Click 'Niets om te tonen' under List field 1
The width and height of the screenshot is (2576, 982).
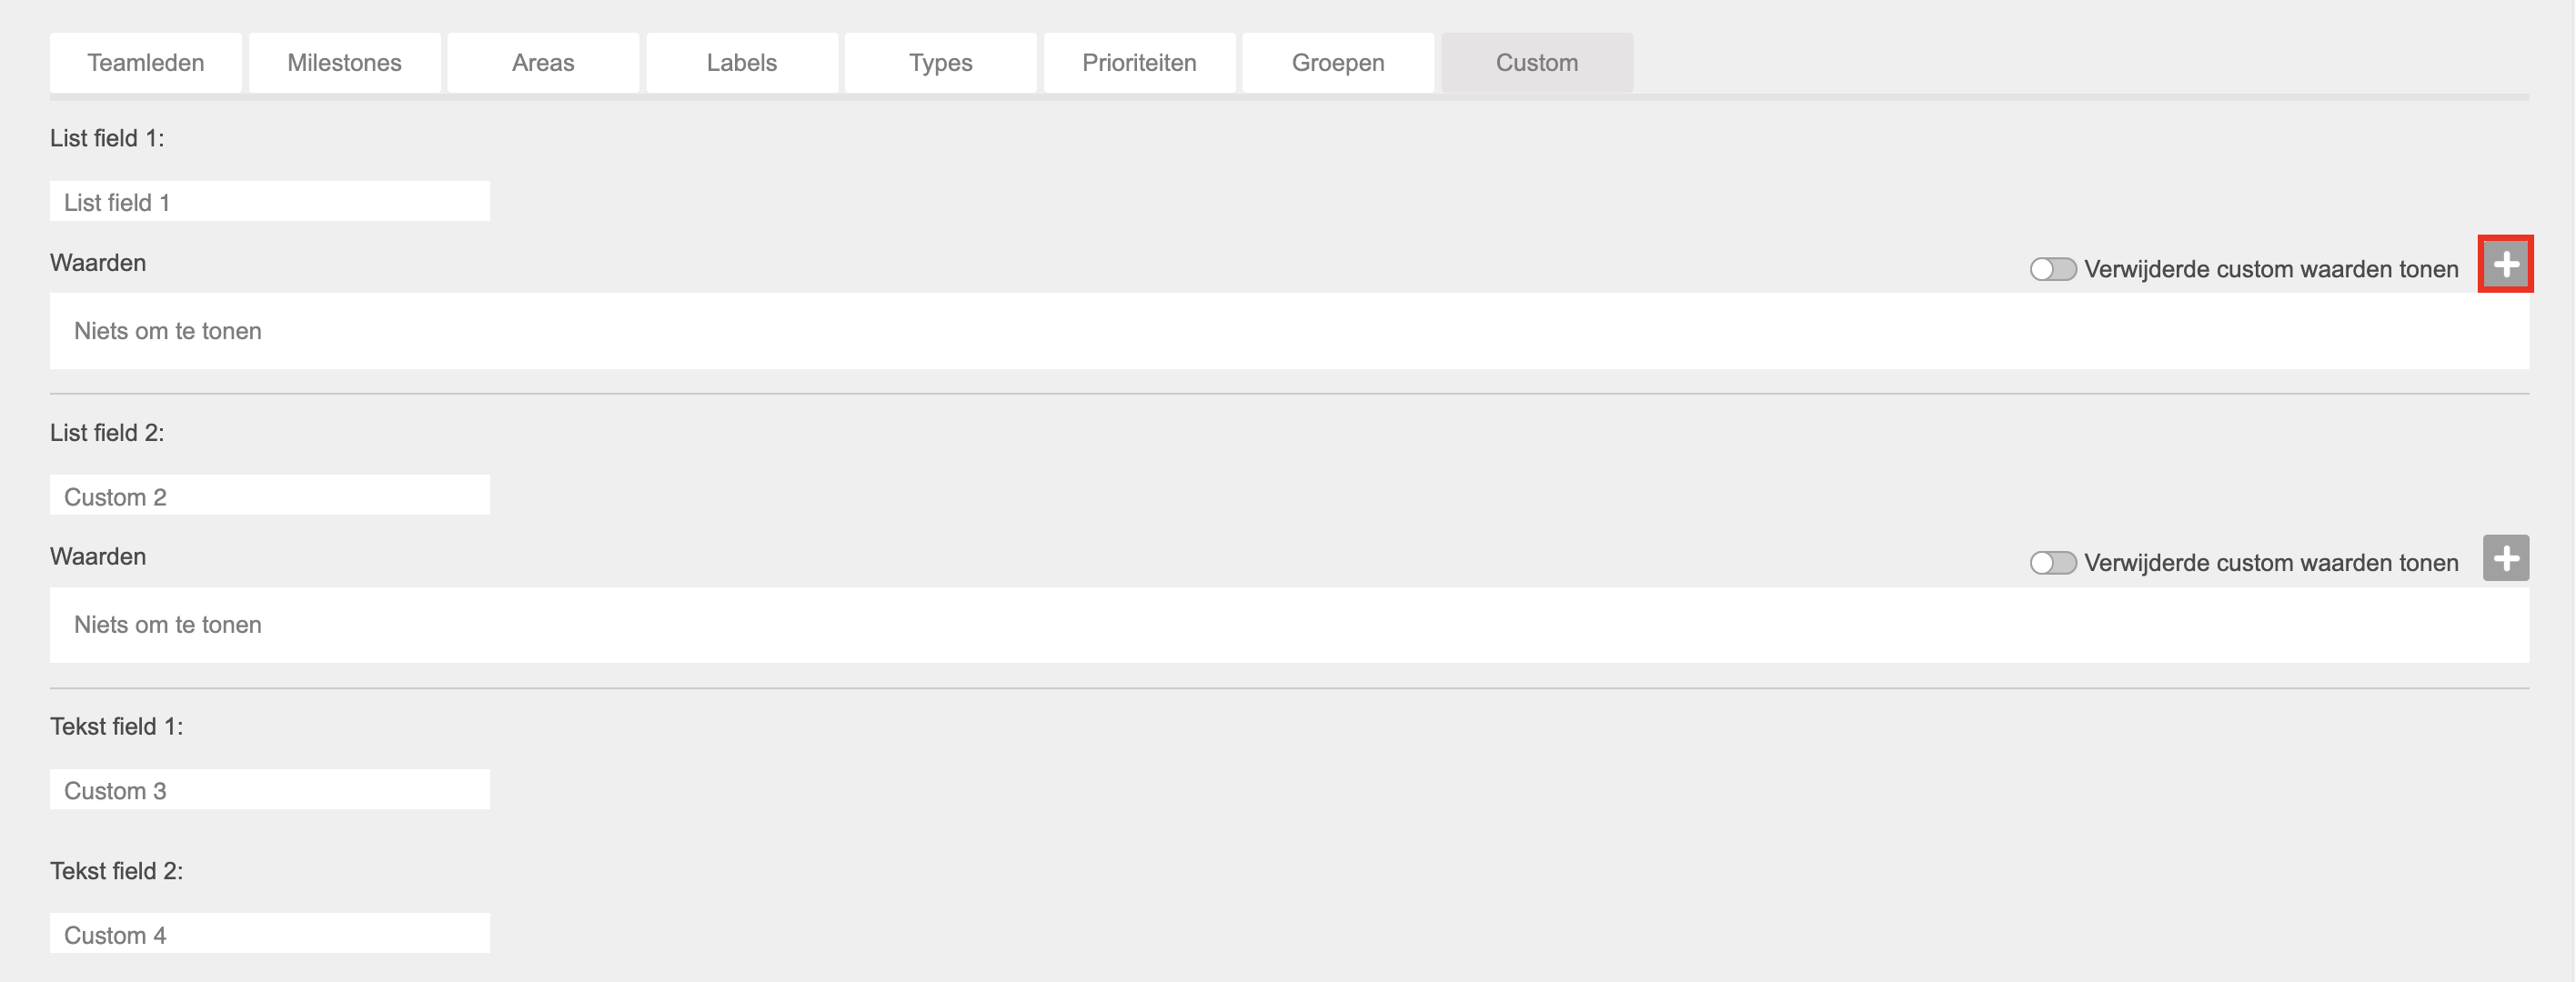point(168,331)
